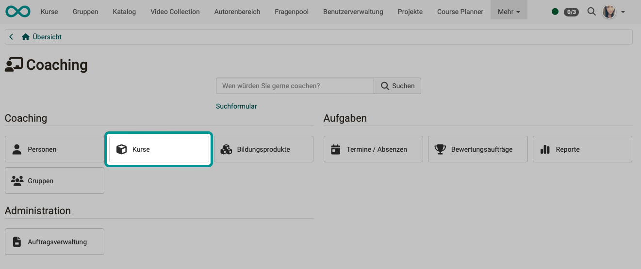Viewport: 641px width, 269px height.
Task: Click the back arrow in breadcrumb bar
Action: (x=11, y=37)
